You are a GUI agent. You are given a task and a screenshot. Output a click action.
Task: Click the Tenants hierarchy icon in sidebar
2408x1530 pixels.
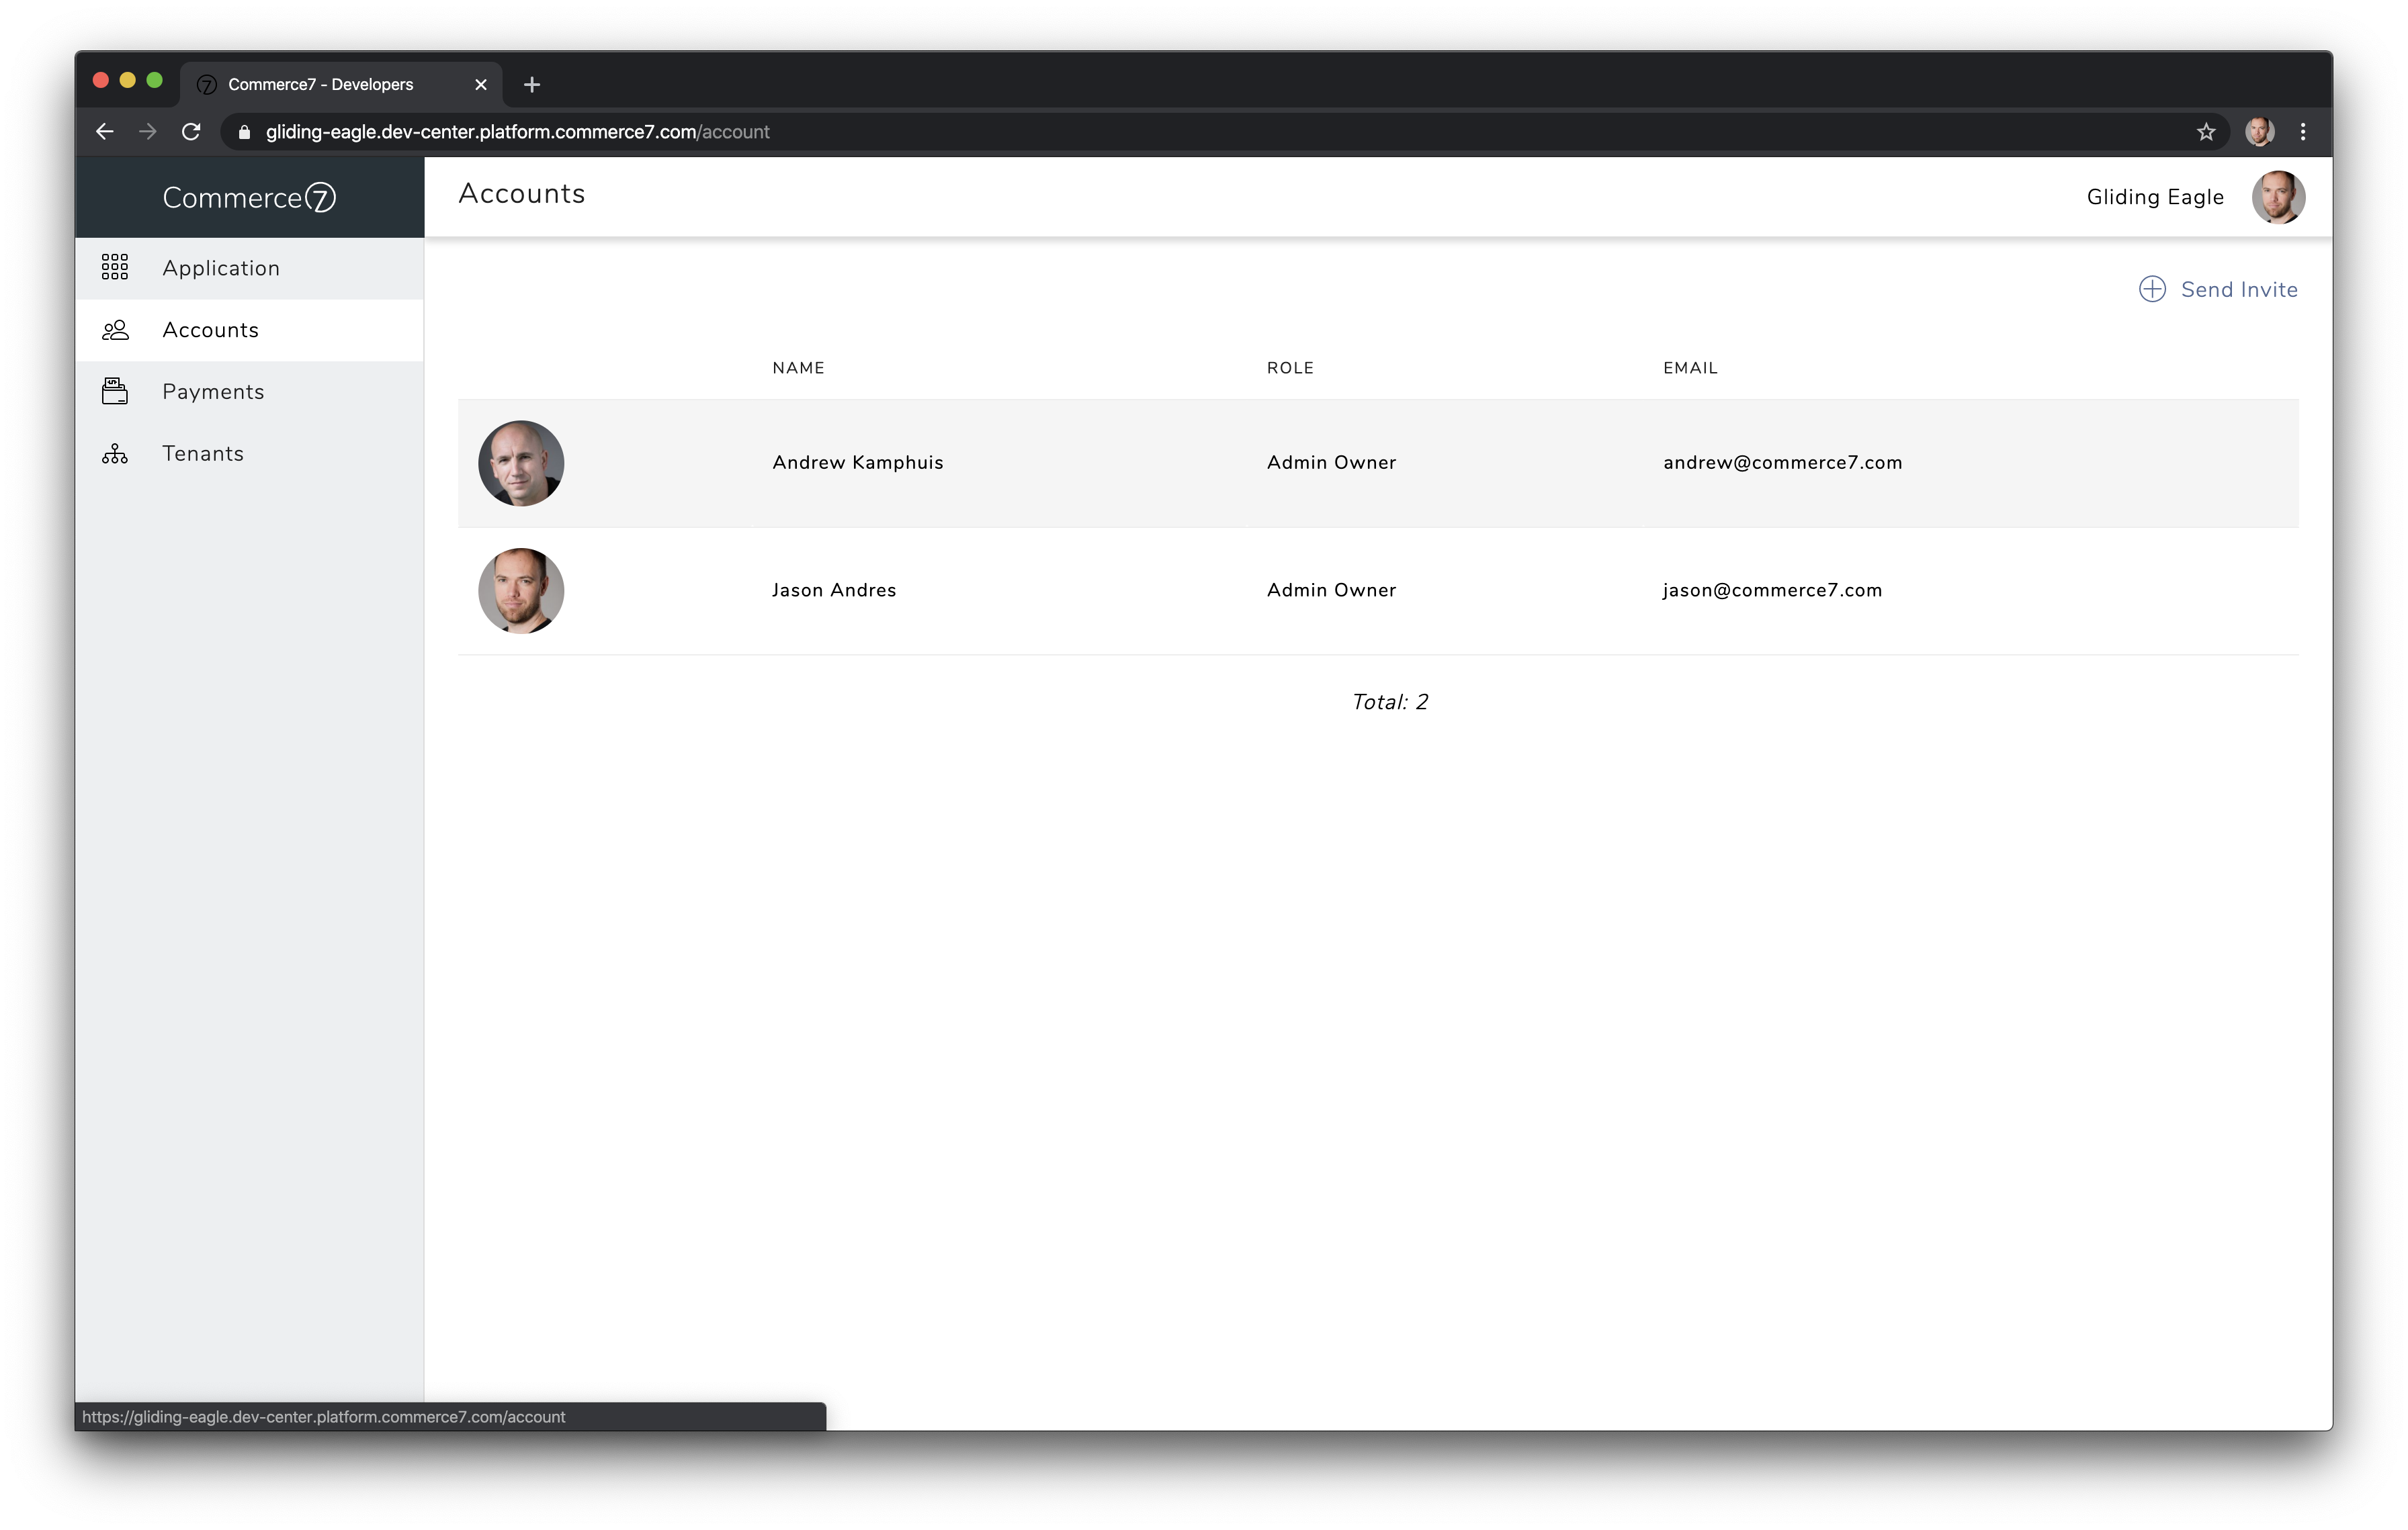tap(115, 454)
